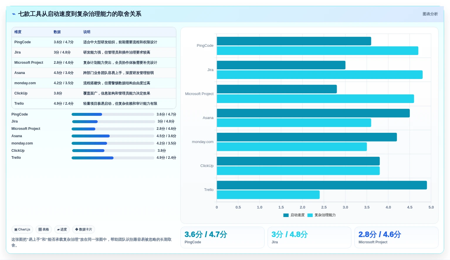450x260 pixels.
Task: Click the Microsoft Project progress bar
Action: (x=113, y=129)
